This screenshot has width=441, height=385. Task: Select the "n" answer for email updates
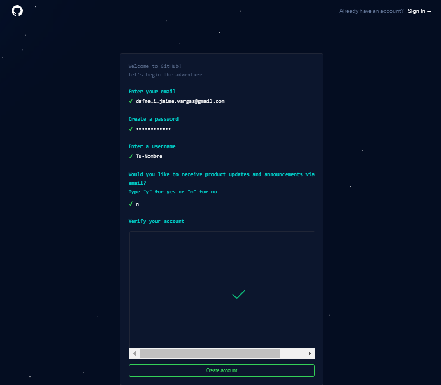pyautogui.click(x=137, y=204)
